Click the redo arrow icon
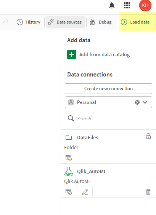This screenshot has height=215, width=156. (x=5, y=22)
